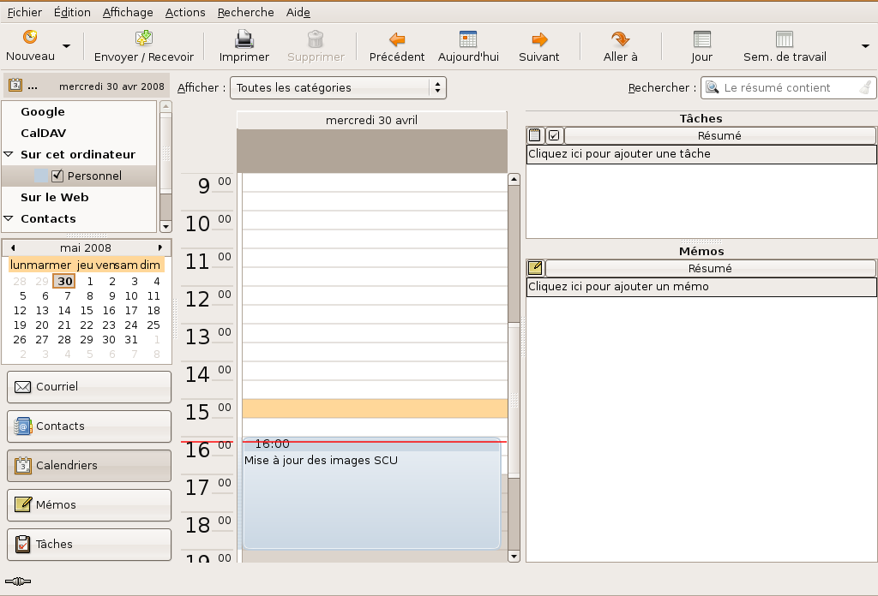Viewport: 878px width, 596px height.
Task: Uncheck the Personnel calendar checkbox
Action: click(58, 176)
